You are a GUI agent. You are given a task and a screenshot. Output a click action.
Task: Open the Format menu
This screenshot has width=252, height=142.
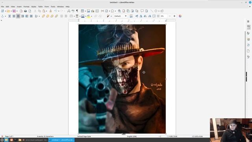(26, 7)
